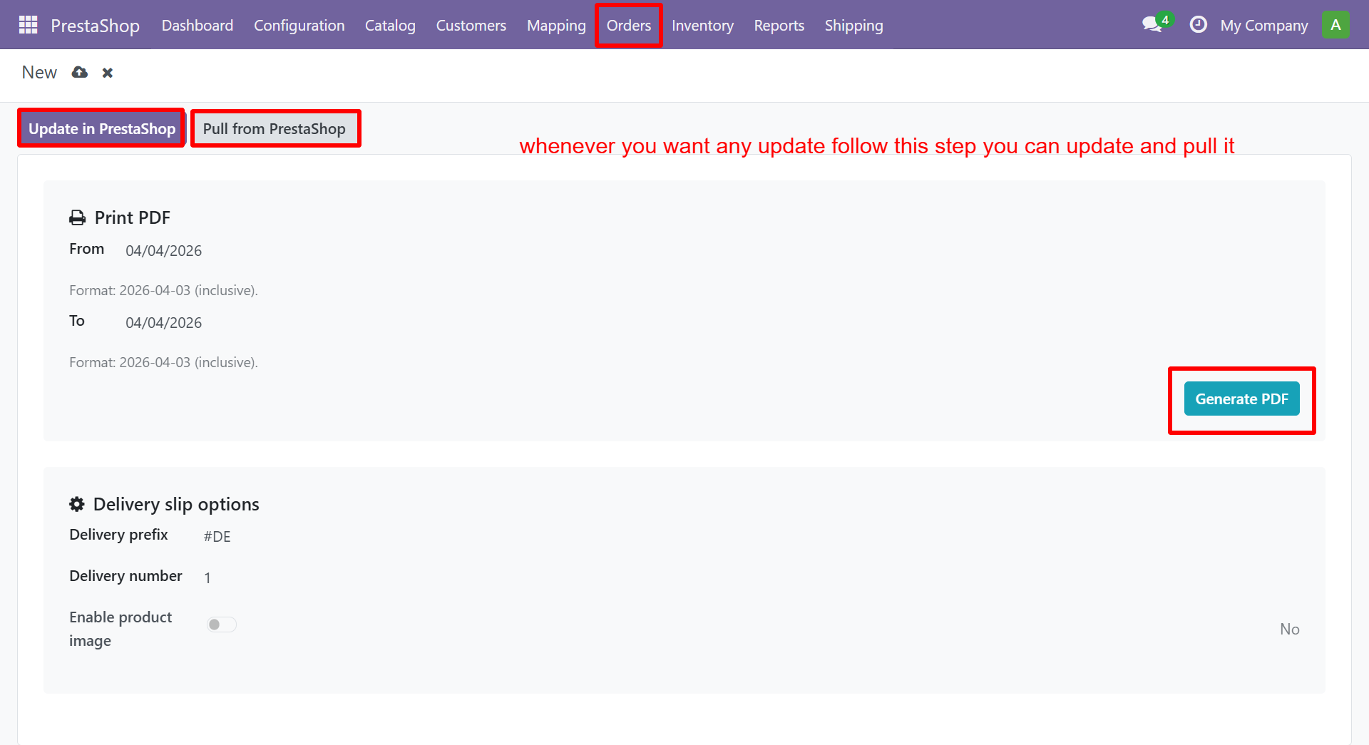Open the activities clock icon
Screen dimensions: 1369x745
1198,25
